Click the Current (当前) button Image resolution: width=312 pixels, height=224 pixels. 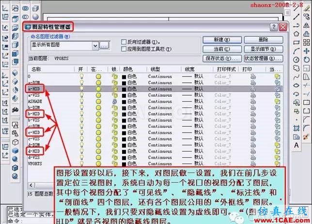click(222, 49)
